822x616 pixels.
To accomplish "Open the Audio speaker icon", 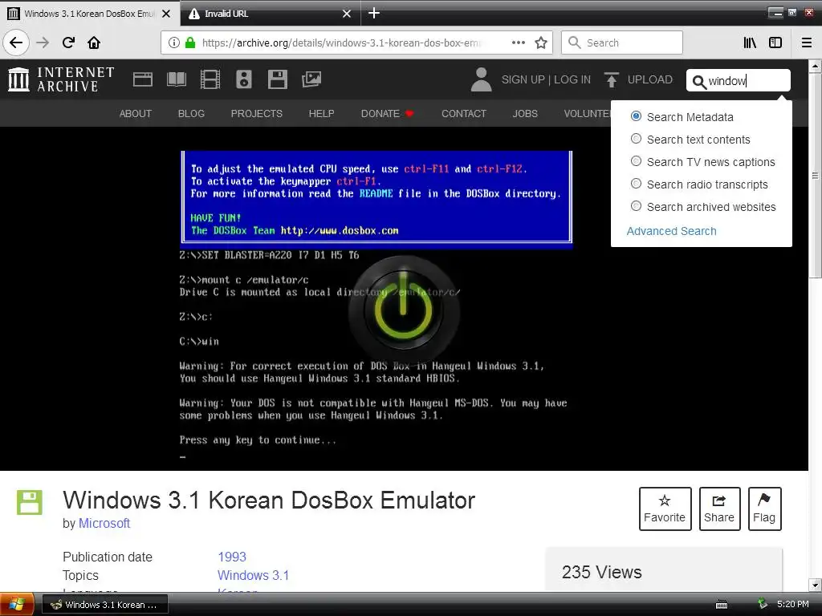I will tap(244, 79).
